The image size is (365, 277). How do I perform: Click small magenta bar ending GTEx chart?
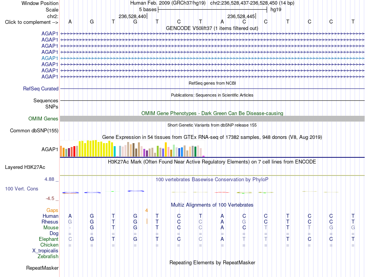(204, 156)
